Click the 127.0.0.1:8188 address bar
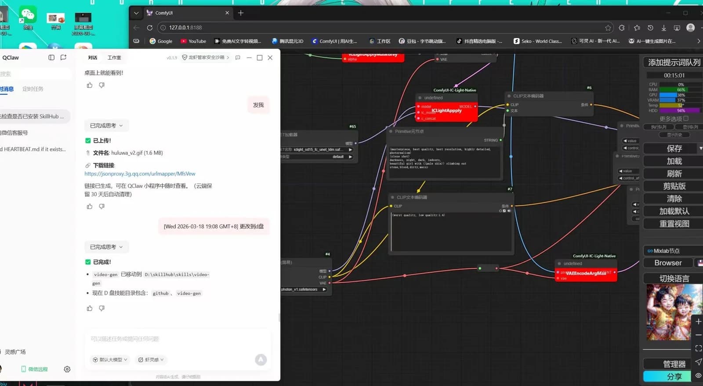Viewport: 703px width, 386px height. (x=384, y=28)
